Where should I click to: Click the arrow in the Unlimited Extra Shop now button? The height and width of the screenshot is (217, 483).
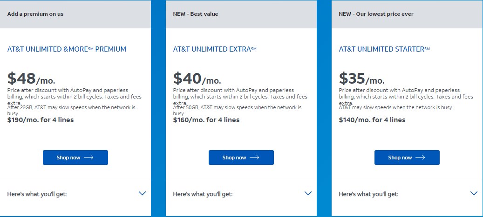tap(254, 158)
